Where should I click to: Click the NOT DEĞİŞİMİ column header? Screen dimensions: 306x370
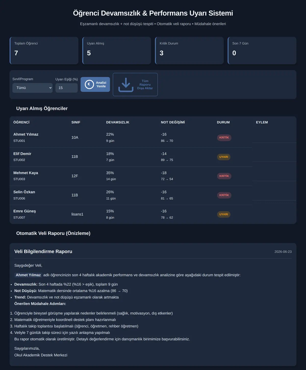coord(173,122)
